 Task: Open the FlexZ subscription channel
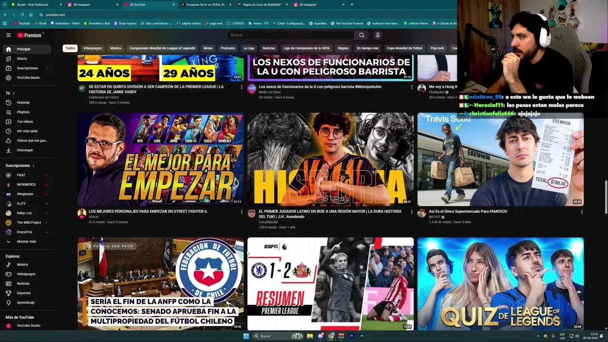(x=28, y=175)
